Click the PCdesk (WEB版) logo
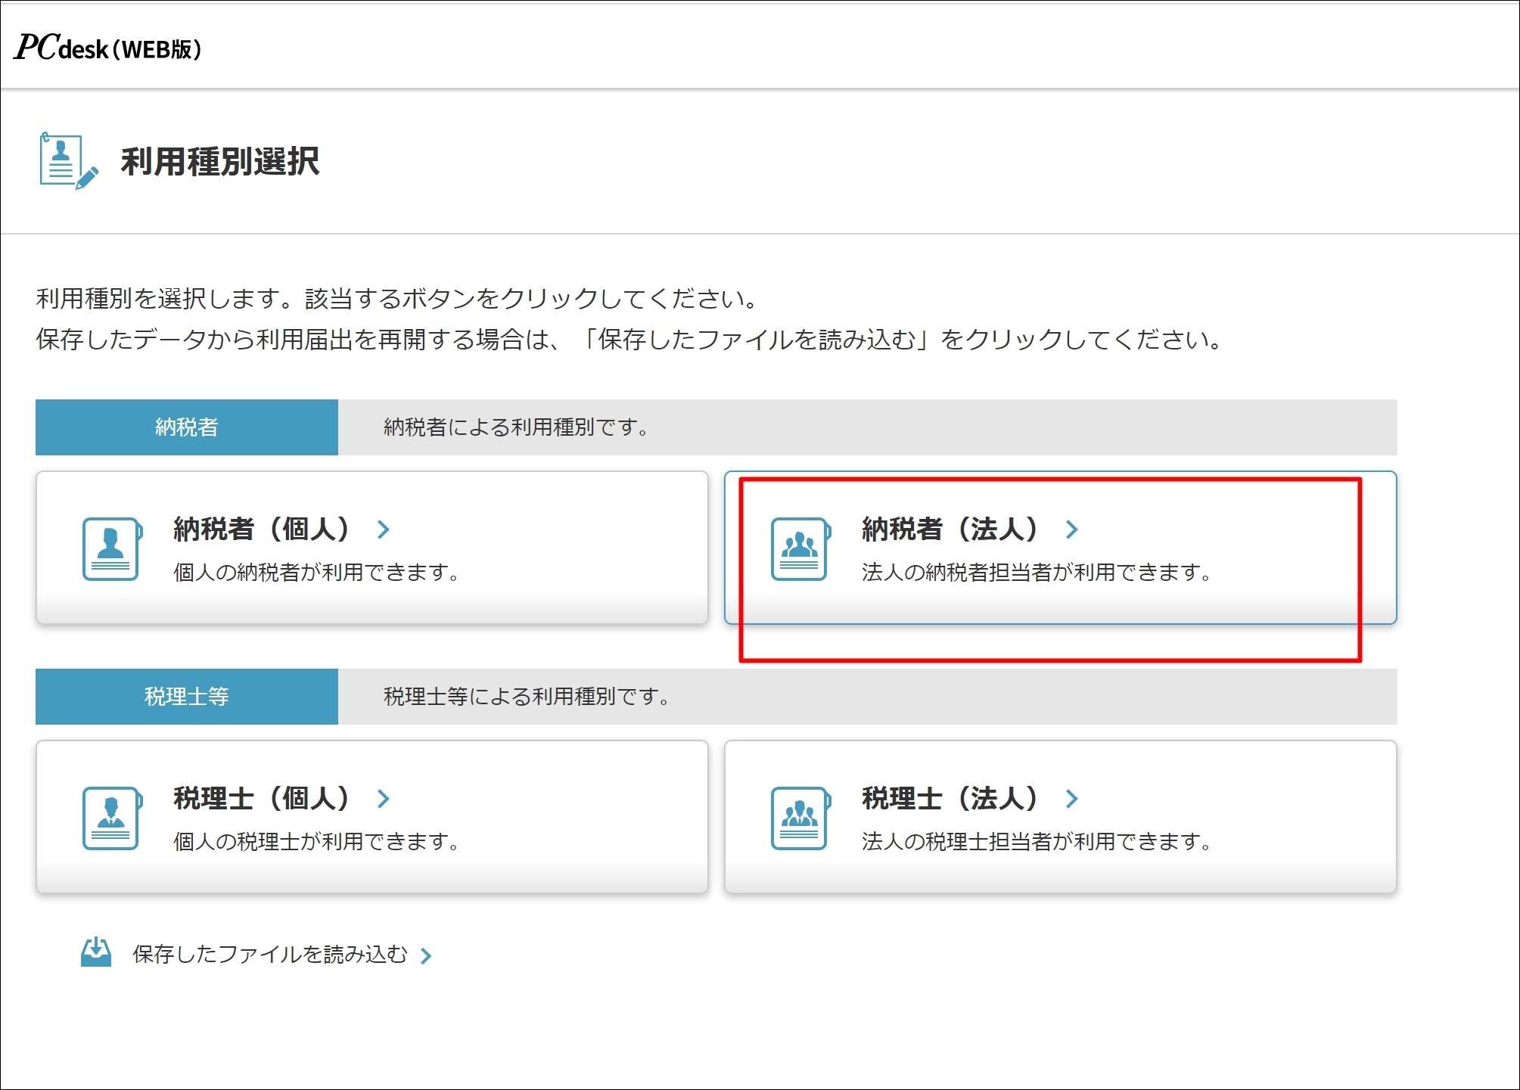1520x1090 pixels. 108,48
